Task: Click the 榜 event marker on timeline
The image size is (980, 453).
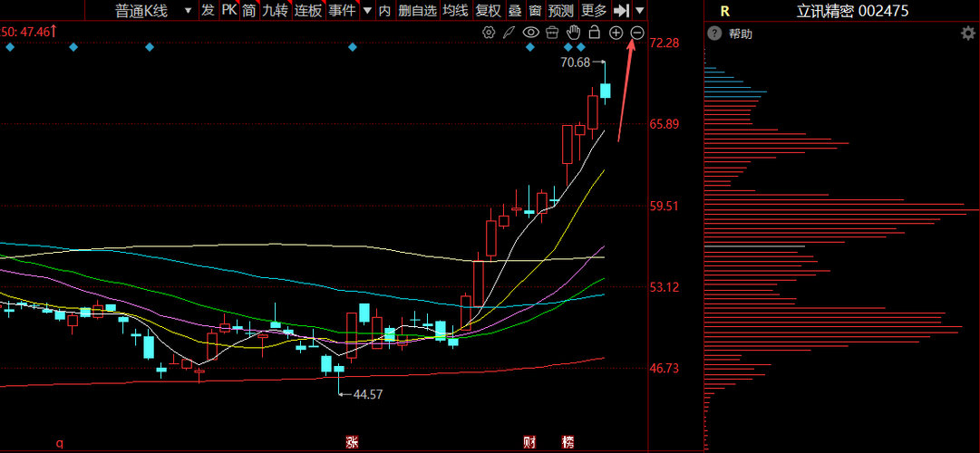Action: (x=568, y=442)
